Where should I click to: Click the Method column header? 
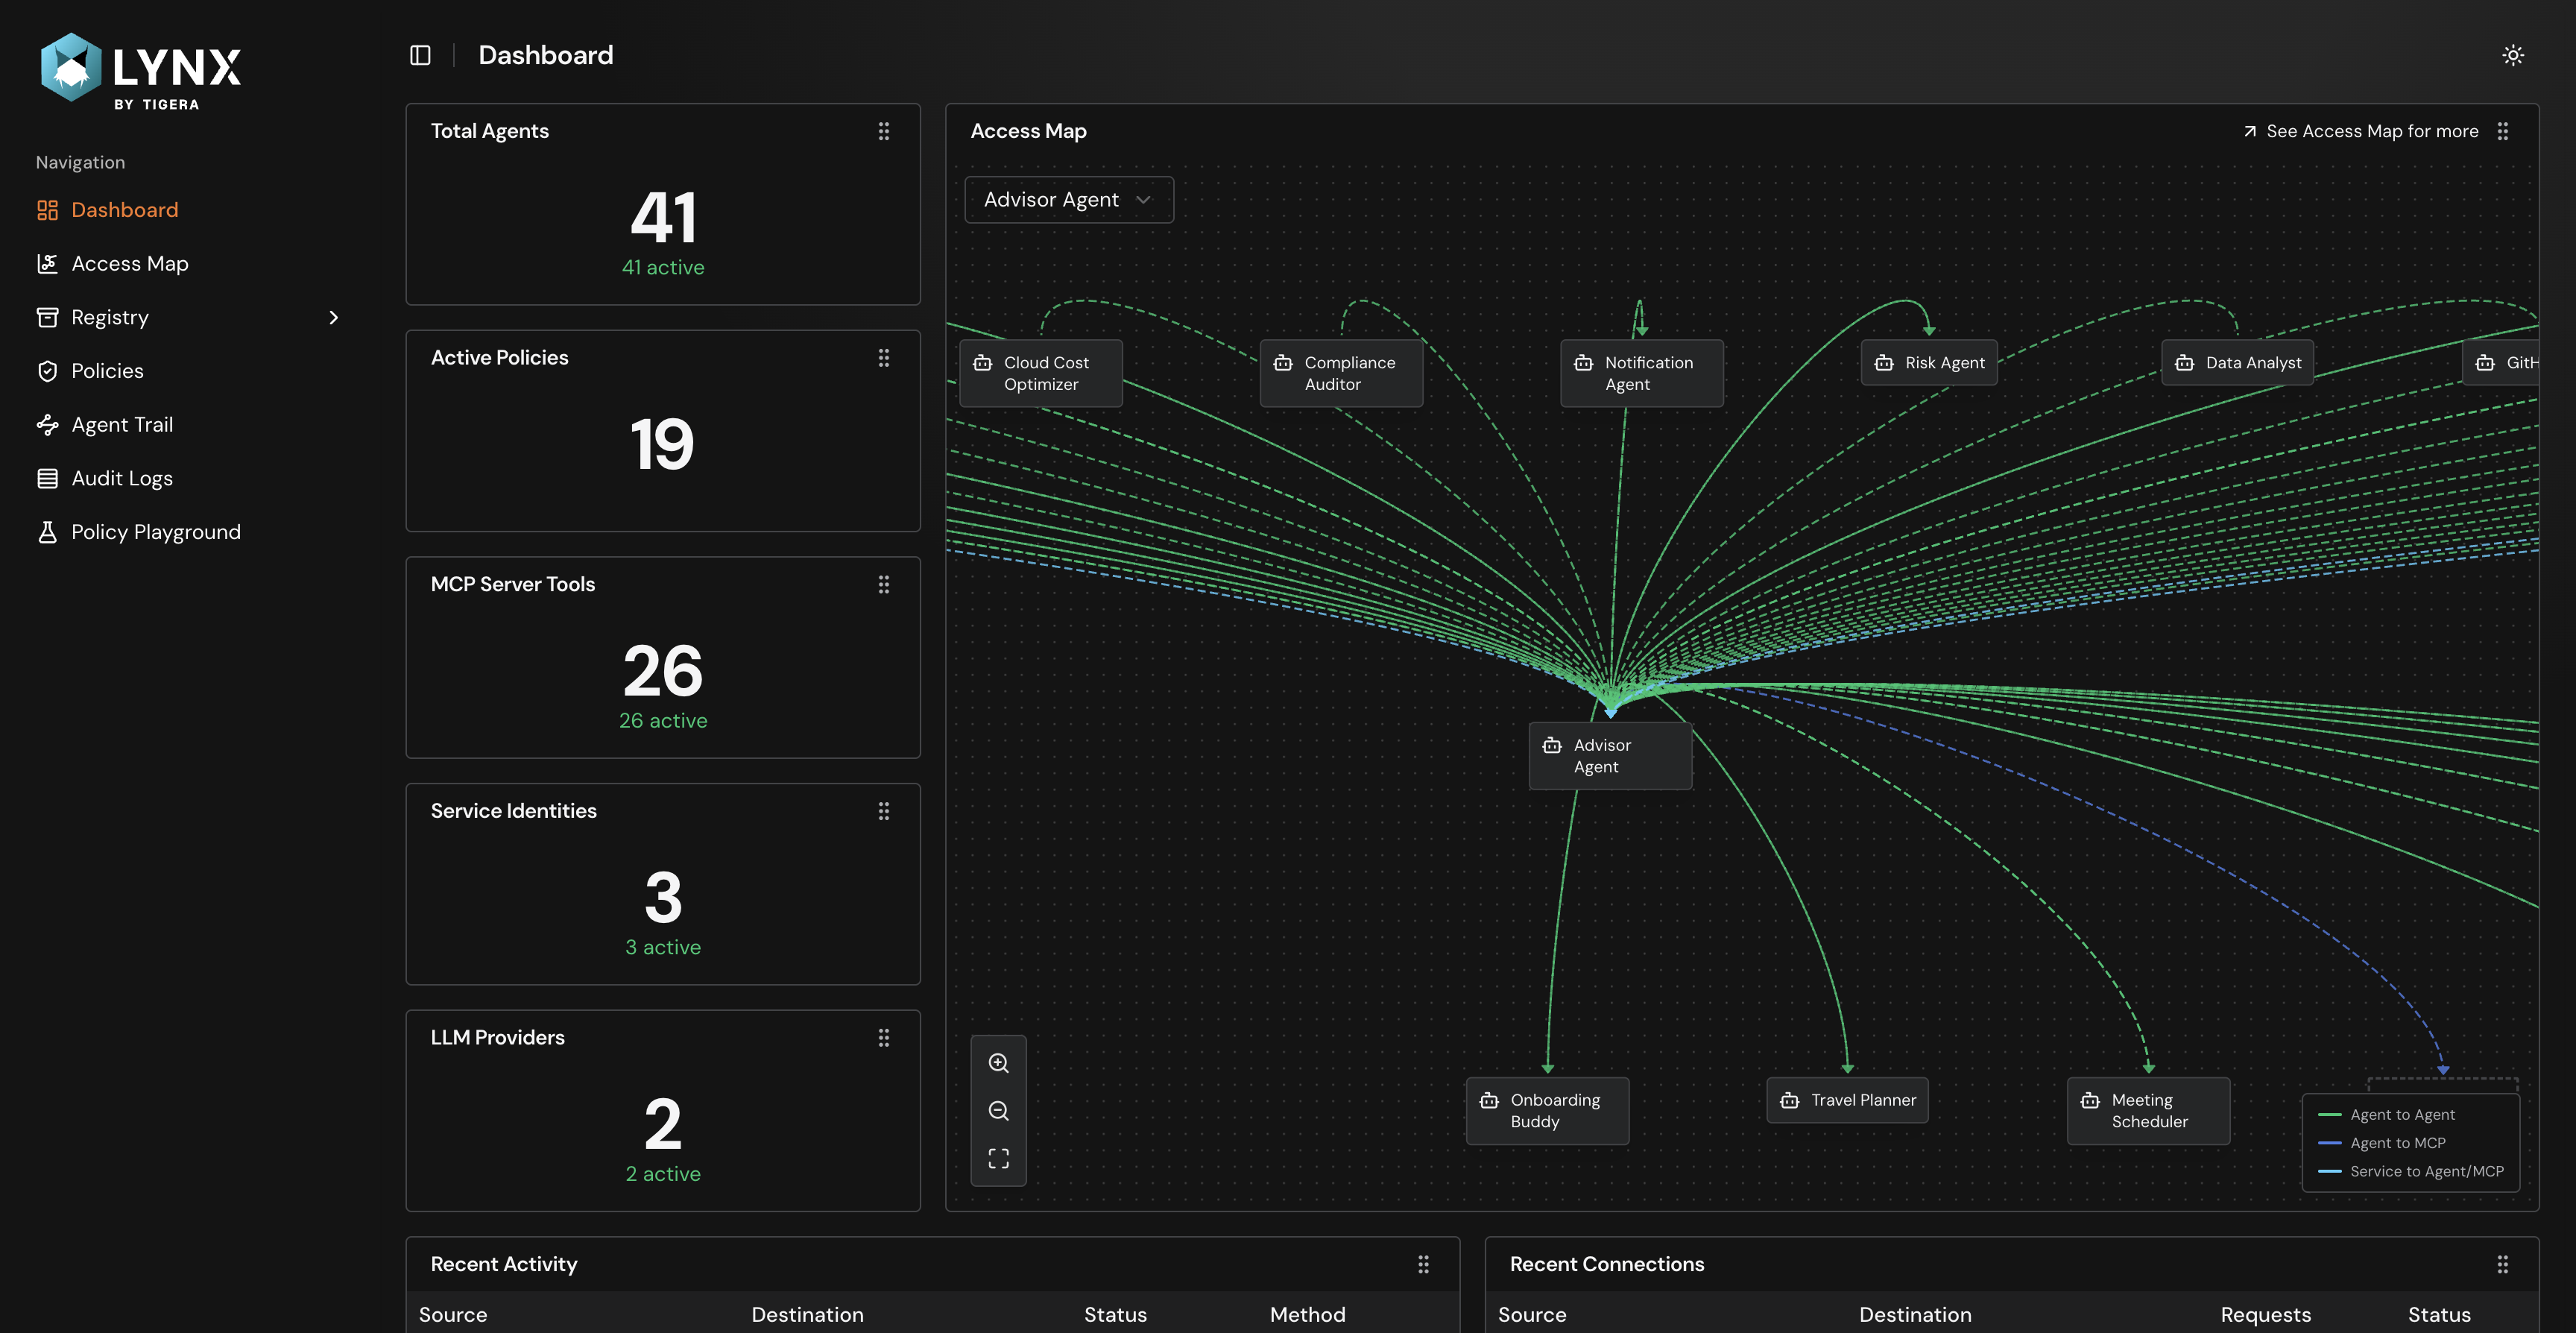[x=1307, y=1315]
